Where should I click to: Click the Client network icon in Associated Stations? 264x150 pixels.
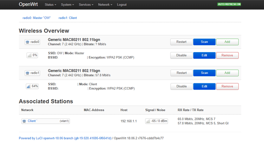point(24,121)
